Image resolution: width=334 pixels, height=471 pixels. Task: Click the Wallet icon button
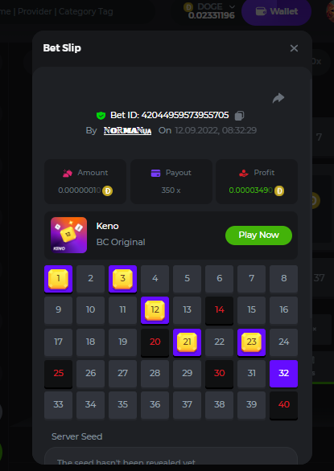276,11
